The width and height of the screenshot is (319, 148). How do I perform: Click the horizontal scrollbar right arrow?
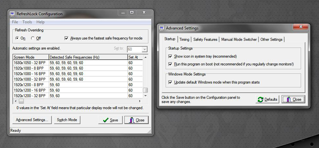(140, 101)
